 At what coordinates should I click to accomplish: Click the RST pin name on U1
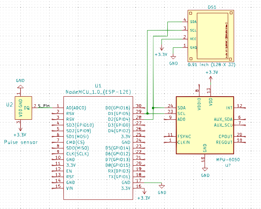[x=70, y=177]
